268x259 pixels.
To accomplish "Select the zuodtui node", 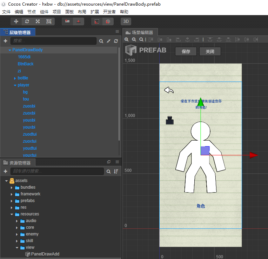I will click(30, 134).
